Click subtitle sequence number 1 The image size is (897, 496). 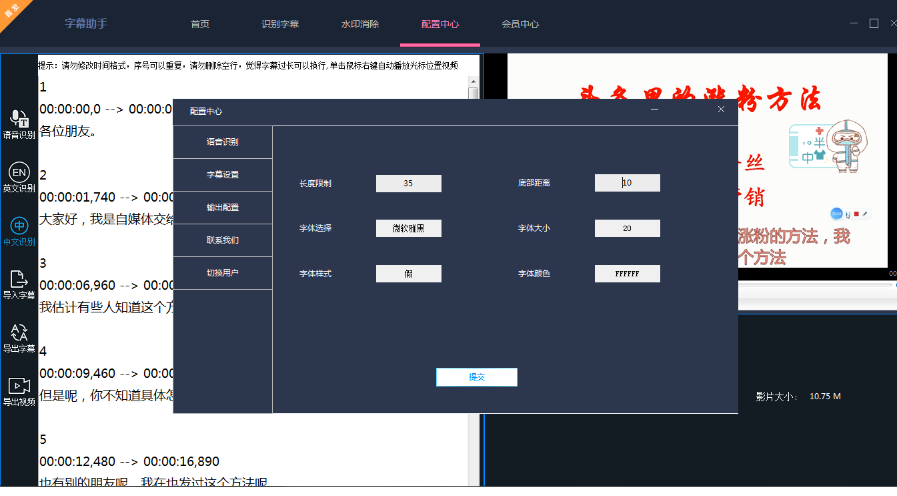(x=43, y=87)
